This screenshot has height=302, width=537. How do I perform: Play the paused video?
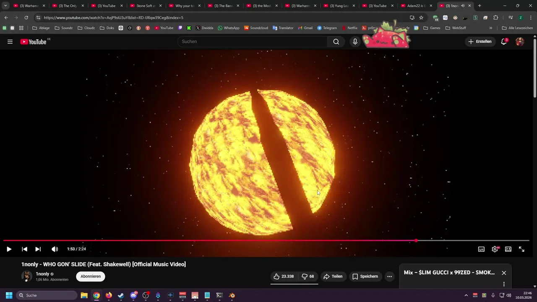click(9, 249)
